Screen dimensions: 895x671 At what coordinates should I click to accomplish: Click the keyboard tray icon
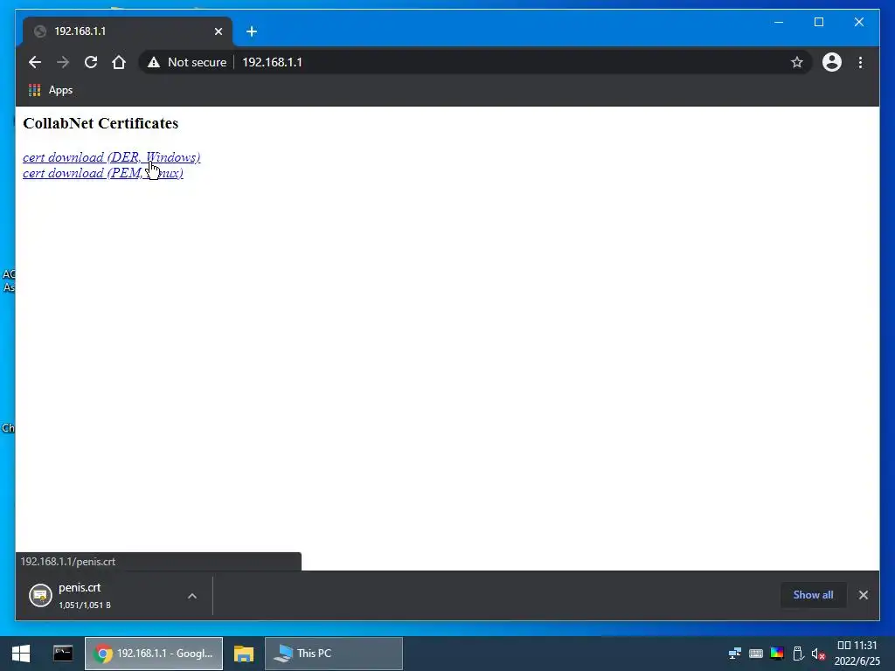pos(756,654)
